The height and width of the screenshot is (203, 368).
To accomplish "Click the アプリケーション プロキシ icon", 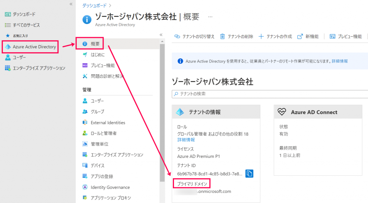I will click(x=85, y=198).
